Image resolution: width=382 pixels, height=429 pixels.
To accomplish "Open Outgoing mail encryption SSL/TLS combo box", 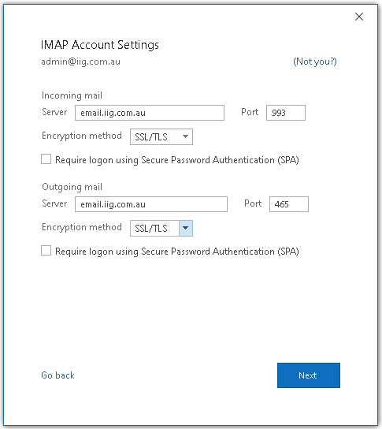I will (161, 228).
